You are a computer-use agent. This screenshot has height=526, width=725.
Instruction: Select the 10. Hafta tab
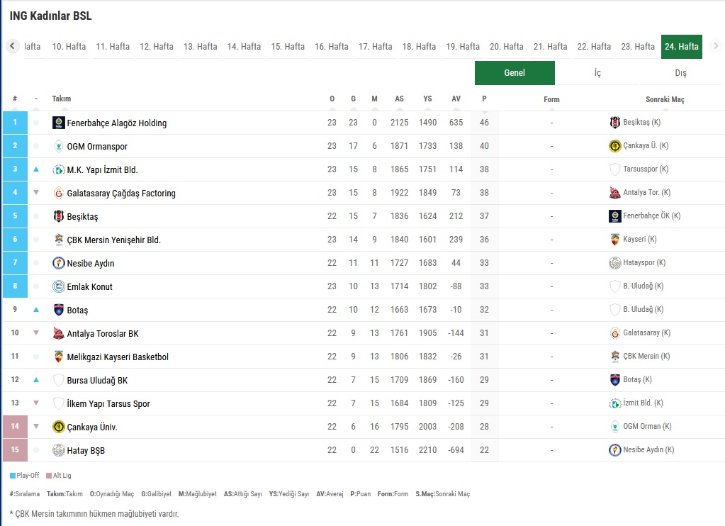click(69, 47)
